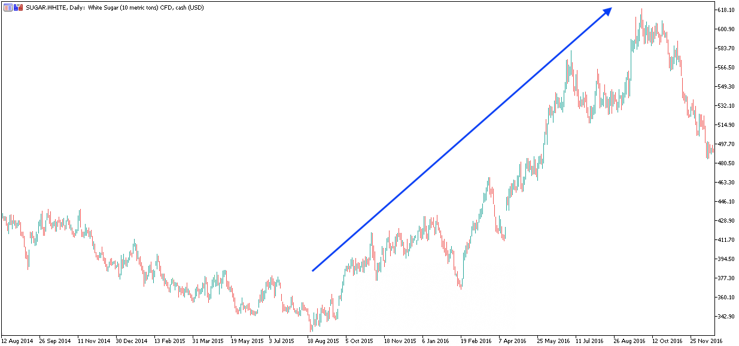The height and width of the screenshot is (346, 739).
Task: Click the 360.10 price label
Action: [726, 298]
